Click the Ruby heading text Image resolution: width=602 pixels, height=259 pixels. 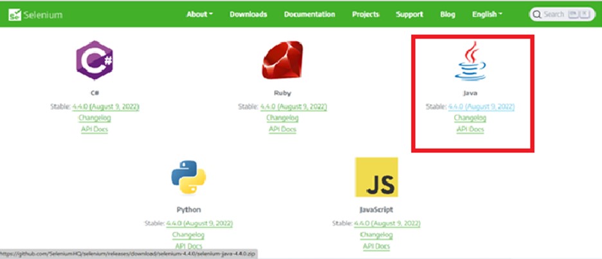click(x=282, y=93)
